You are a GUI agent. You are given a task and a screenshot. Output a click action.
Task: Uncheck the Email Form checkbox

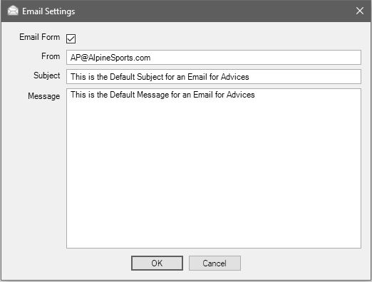coord(71,38)
